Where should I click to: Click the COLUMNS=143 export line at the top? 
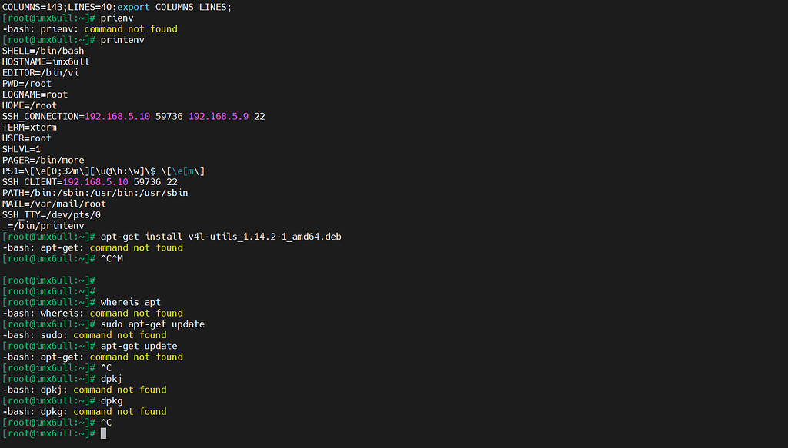coord(116,7)
